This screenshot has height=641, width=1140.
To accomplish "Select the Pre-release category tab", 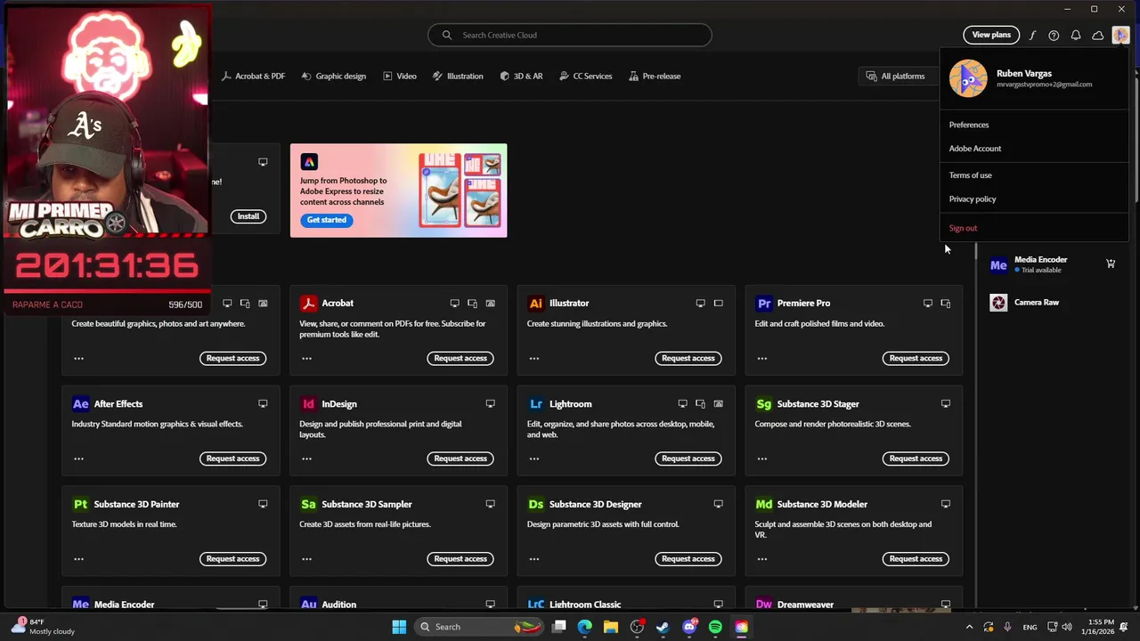I will click(x=655, y=77).
